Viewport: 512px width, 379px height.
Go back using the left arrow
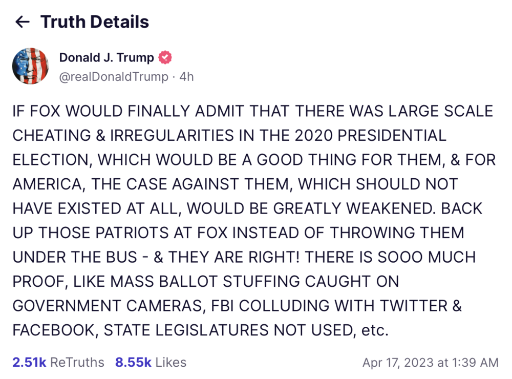[22, 22]
